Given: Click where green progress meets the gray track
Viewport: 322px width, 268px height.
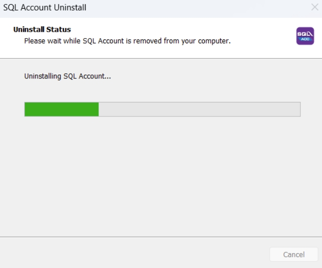Looking at the screenshot, I should 99,109.
